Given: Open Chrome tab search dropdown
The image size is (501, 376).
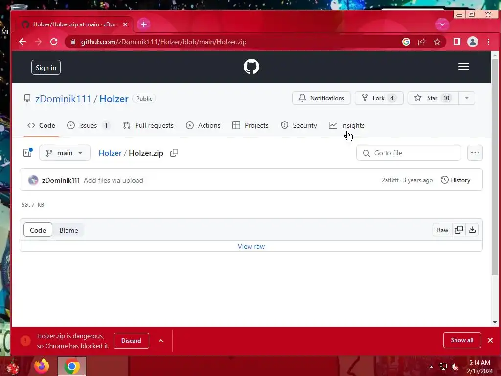Looking at the screenshot, I should click(442, 24).
